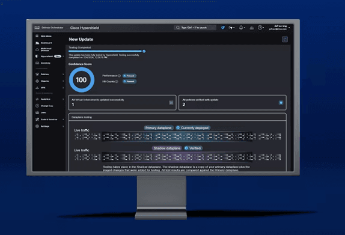
Task: Click the Hit Counts Passed badge
Action: (x=129, y=81)
